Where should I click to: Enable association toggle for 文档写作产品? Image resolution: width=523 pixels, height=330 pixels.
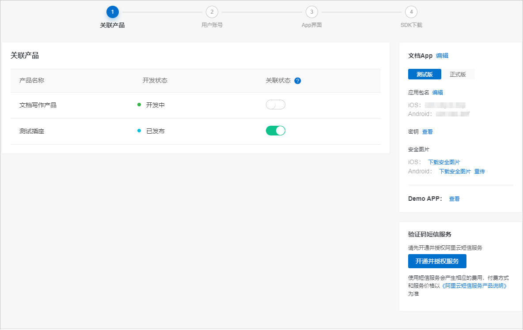[x=276, y=105]
